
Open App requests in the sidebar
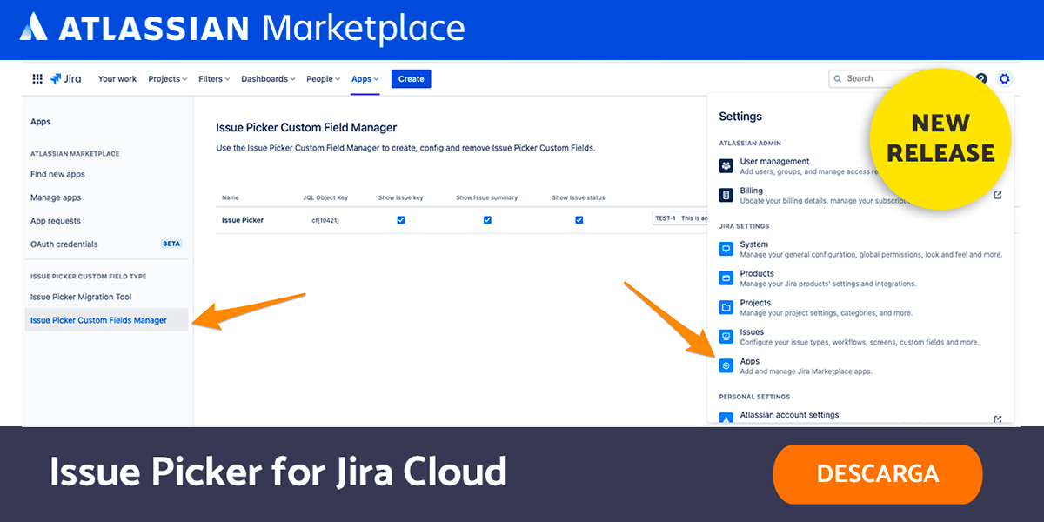[56, 221]
